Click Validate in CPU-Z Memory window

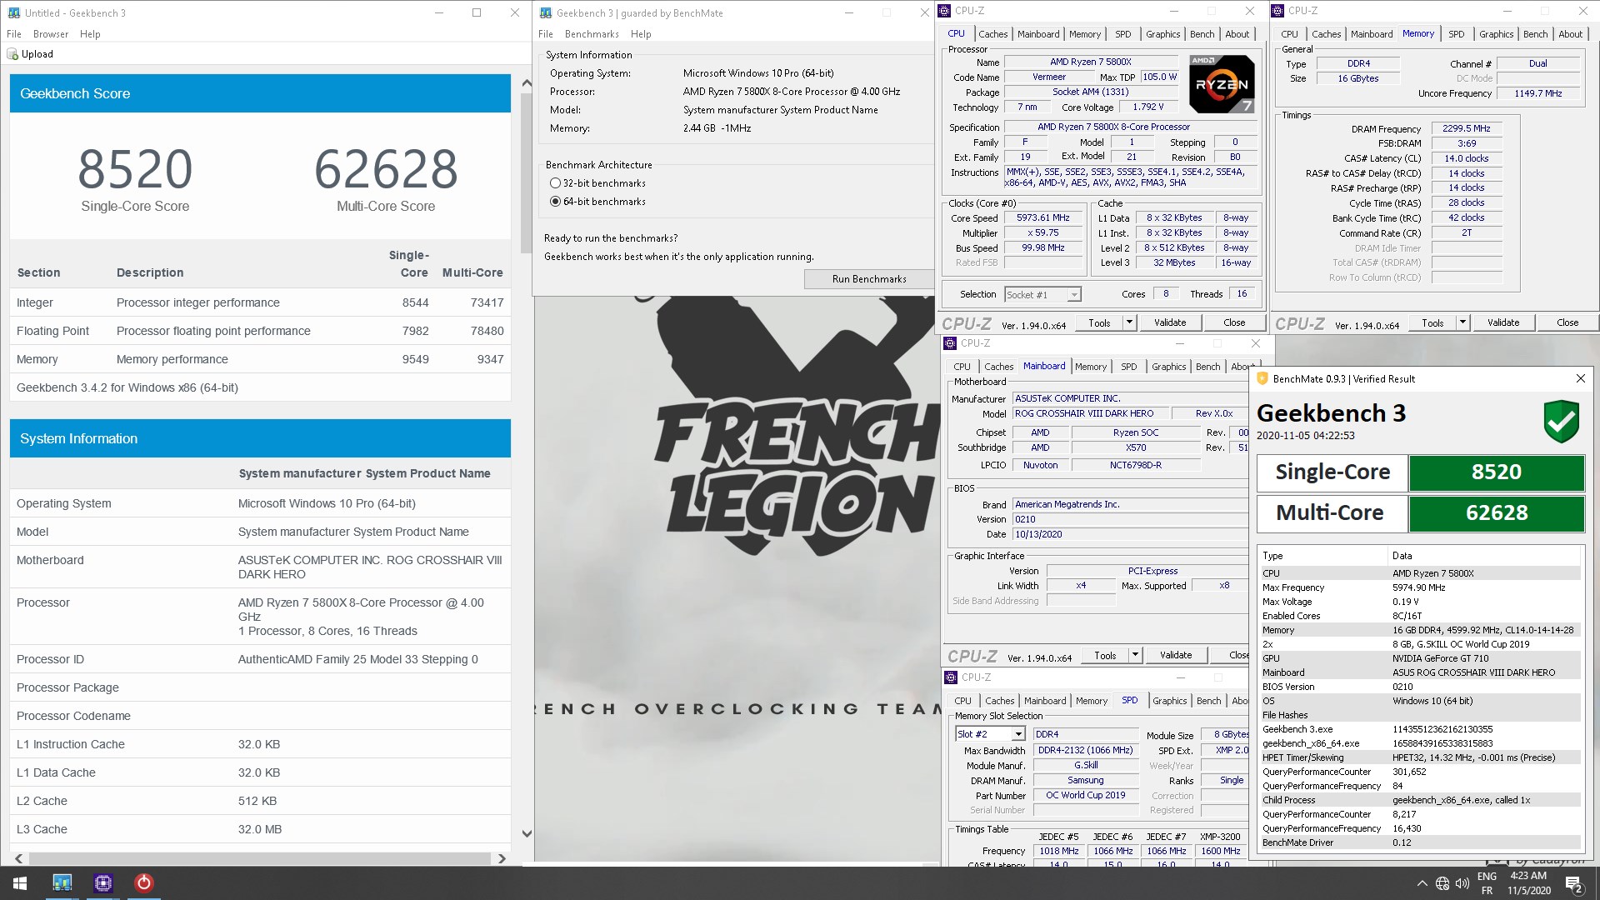click(1502, 322)
